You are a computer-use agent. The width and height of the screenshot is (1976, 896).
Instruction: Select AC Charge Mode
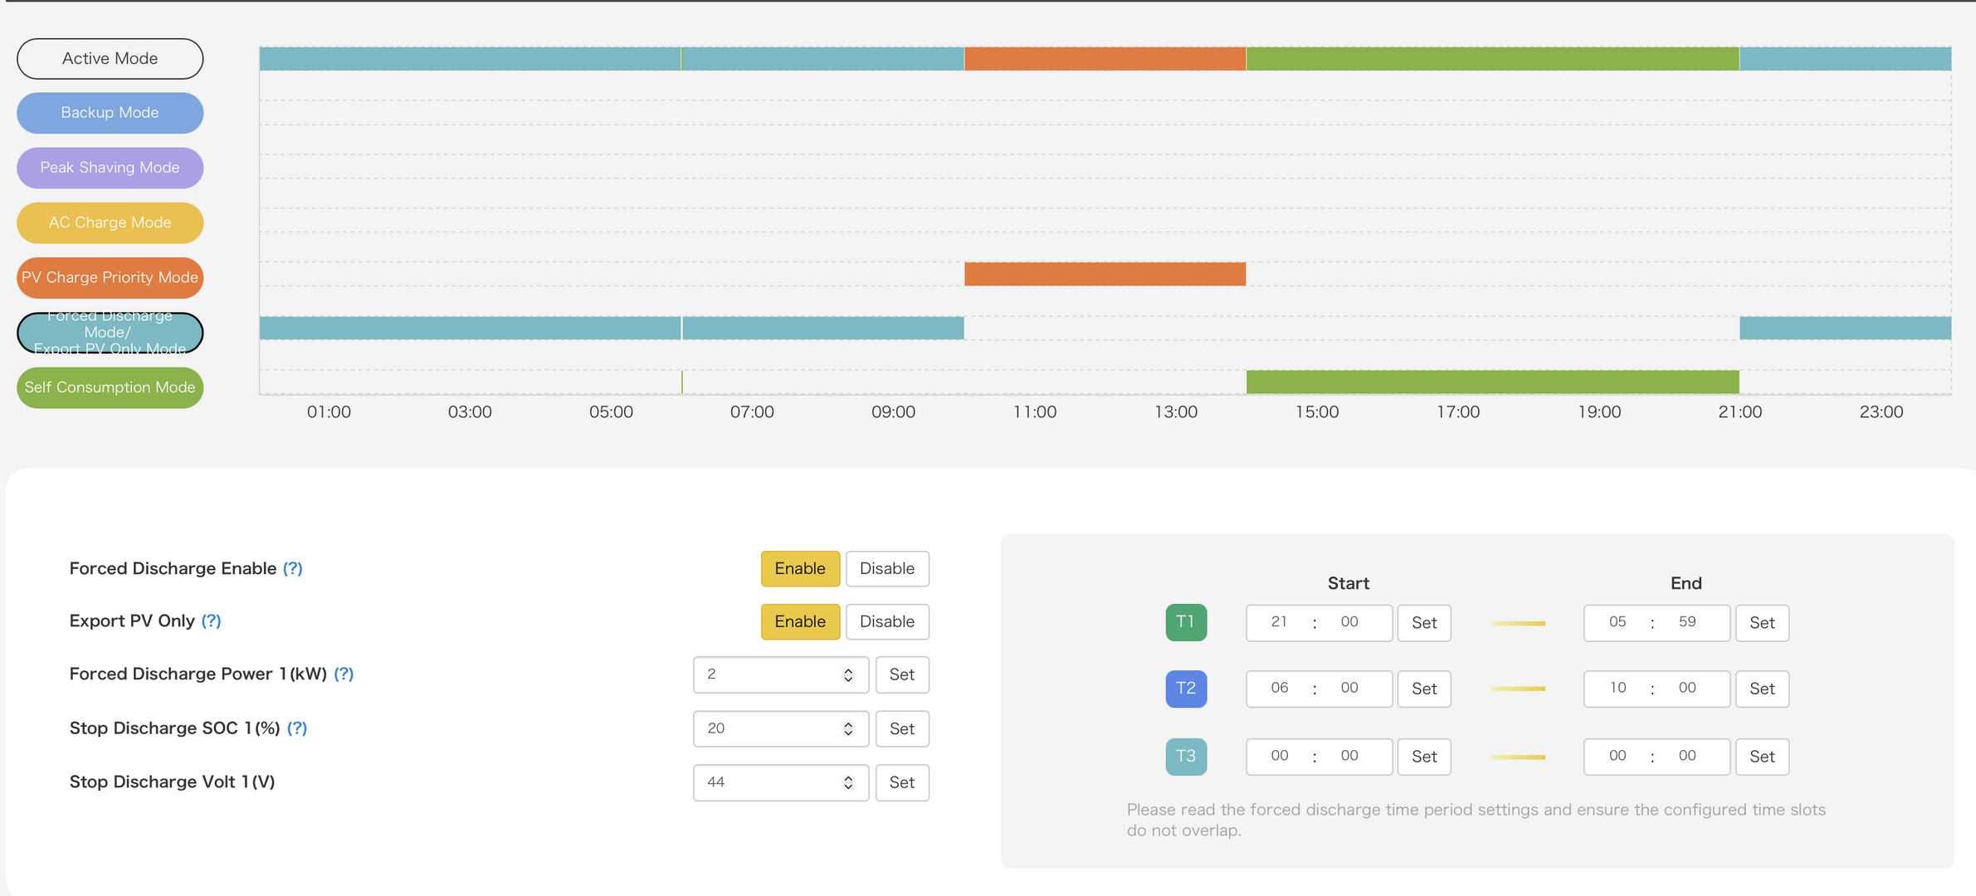click(x=110, y=222)
